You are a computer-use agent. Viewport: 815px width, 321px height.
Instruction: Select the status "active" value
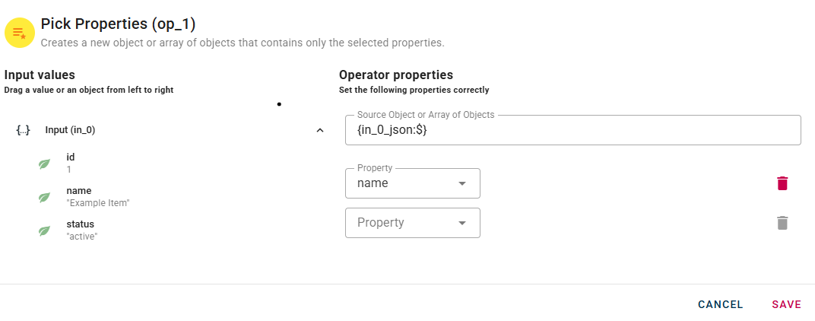coord(81,230)
